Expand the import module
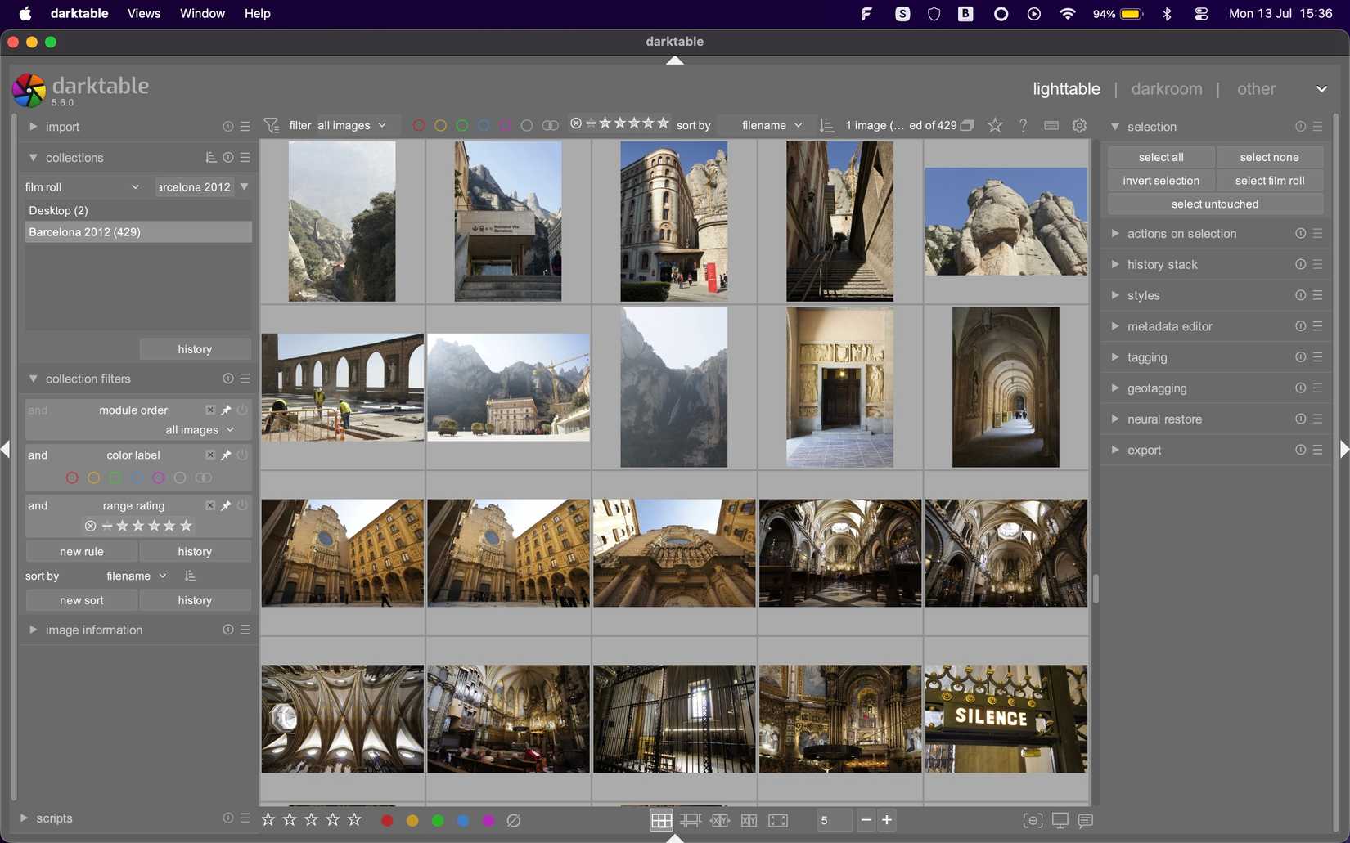Screen dimensions: 1350x843 (x=34, y=127)
